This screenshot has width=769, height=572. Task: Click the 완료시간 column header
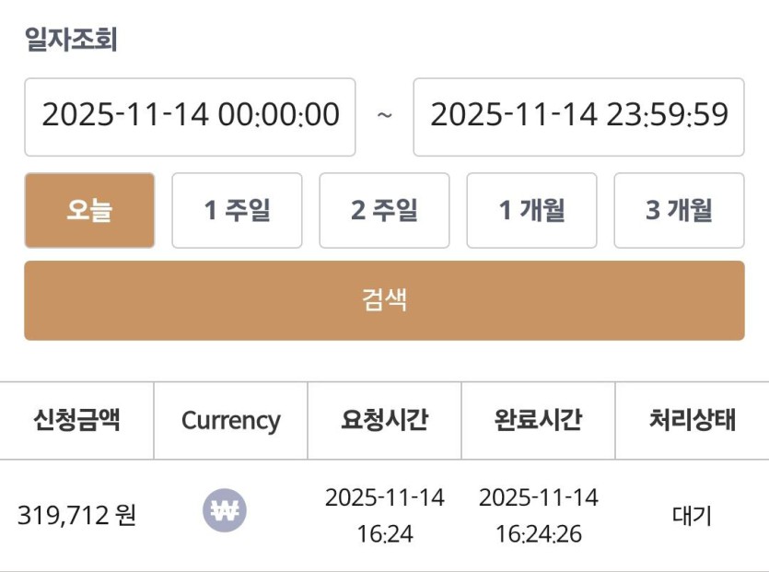pos(538,420)
